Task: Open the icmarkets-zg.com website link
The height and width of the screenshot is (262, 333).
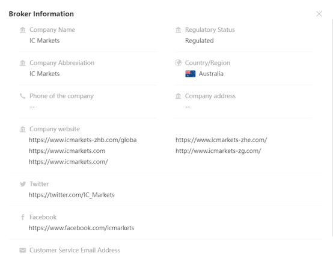Action: click(218, 151)
